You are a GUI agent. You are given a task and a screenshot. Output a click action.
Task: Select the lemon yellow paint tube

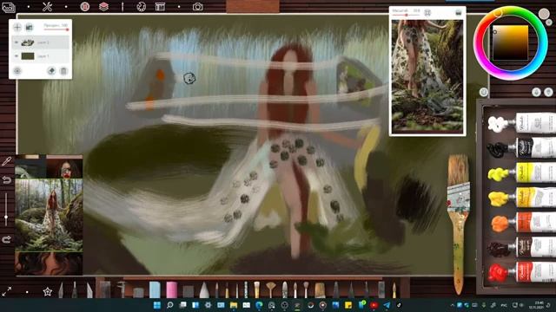pos(521,172)
